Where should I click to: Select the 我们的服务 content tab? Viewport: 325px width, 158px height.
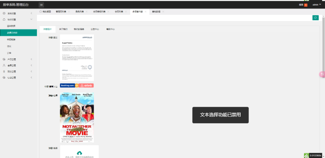click(79, 29)
